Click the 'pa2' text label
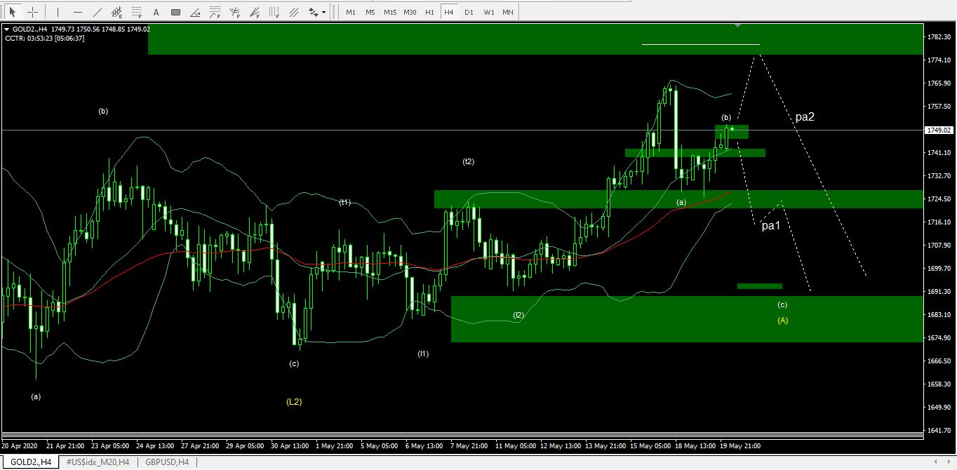The height and width of the screenshot is (470, 957). [x=805, y=117]
